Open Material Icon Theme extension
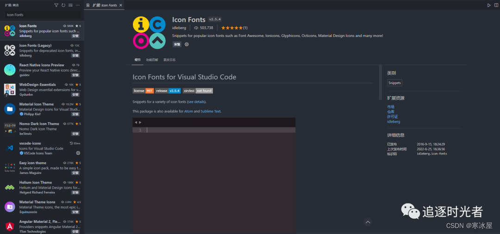Image resolution: width=500 pixels, height=234 pixels. (x=42, y=109)
